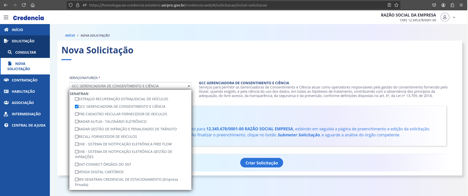Click the padlock site security icon

[x=78, y=5]
